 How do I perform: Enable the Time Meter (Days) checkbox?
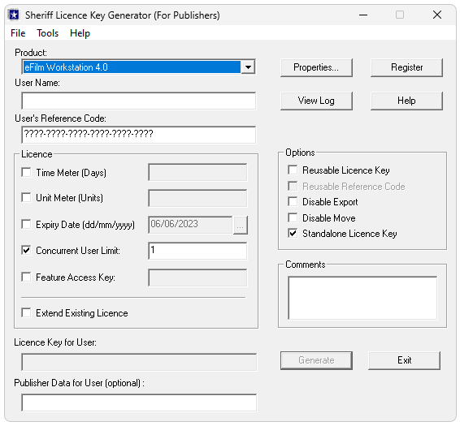(26, 172)
